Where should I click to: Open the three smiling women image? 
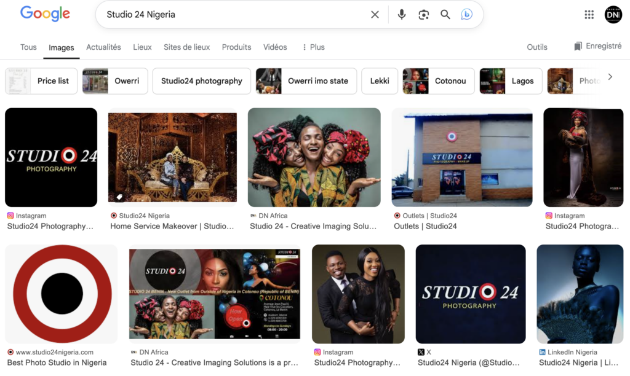[314, 157]
